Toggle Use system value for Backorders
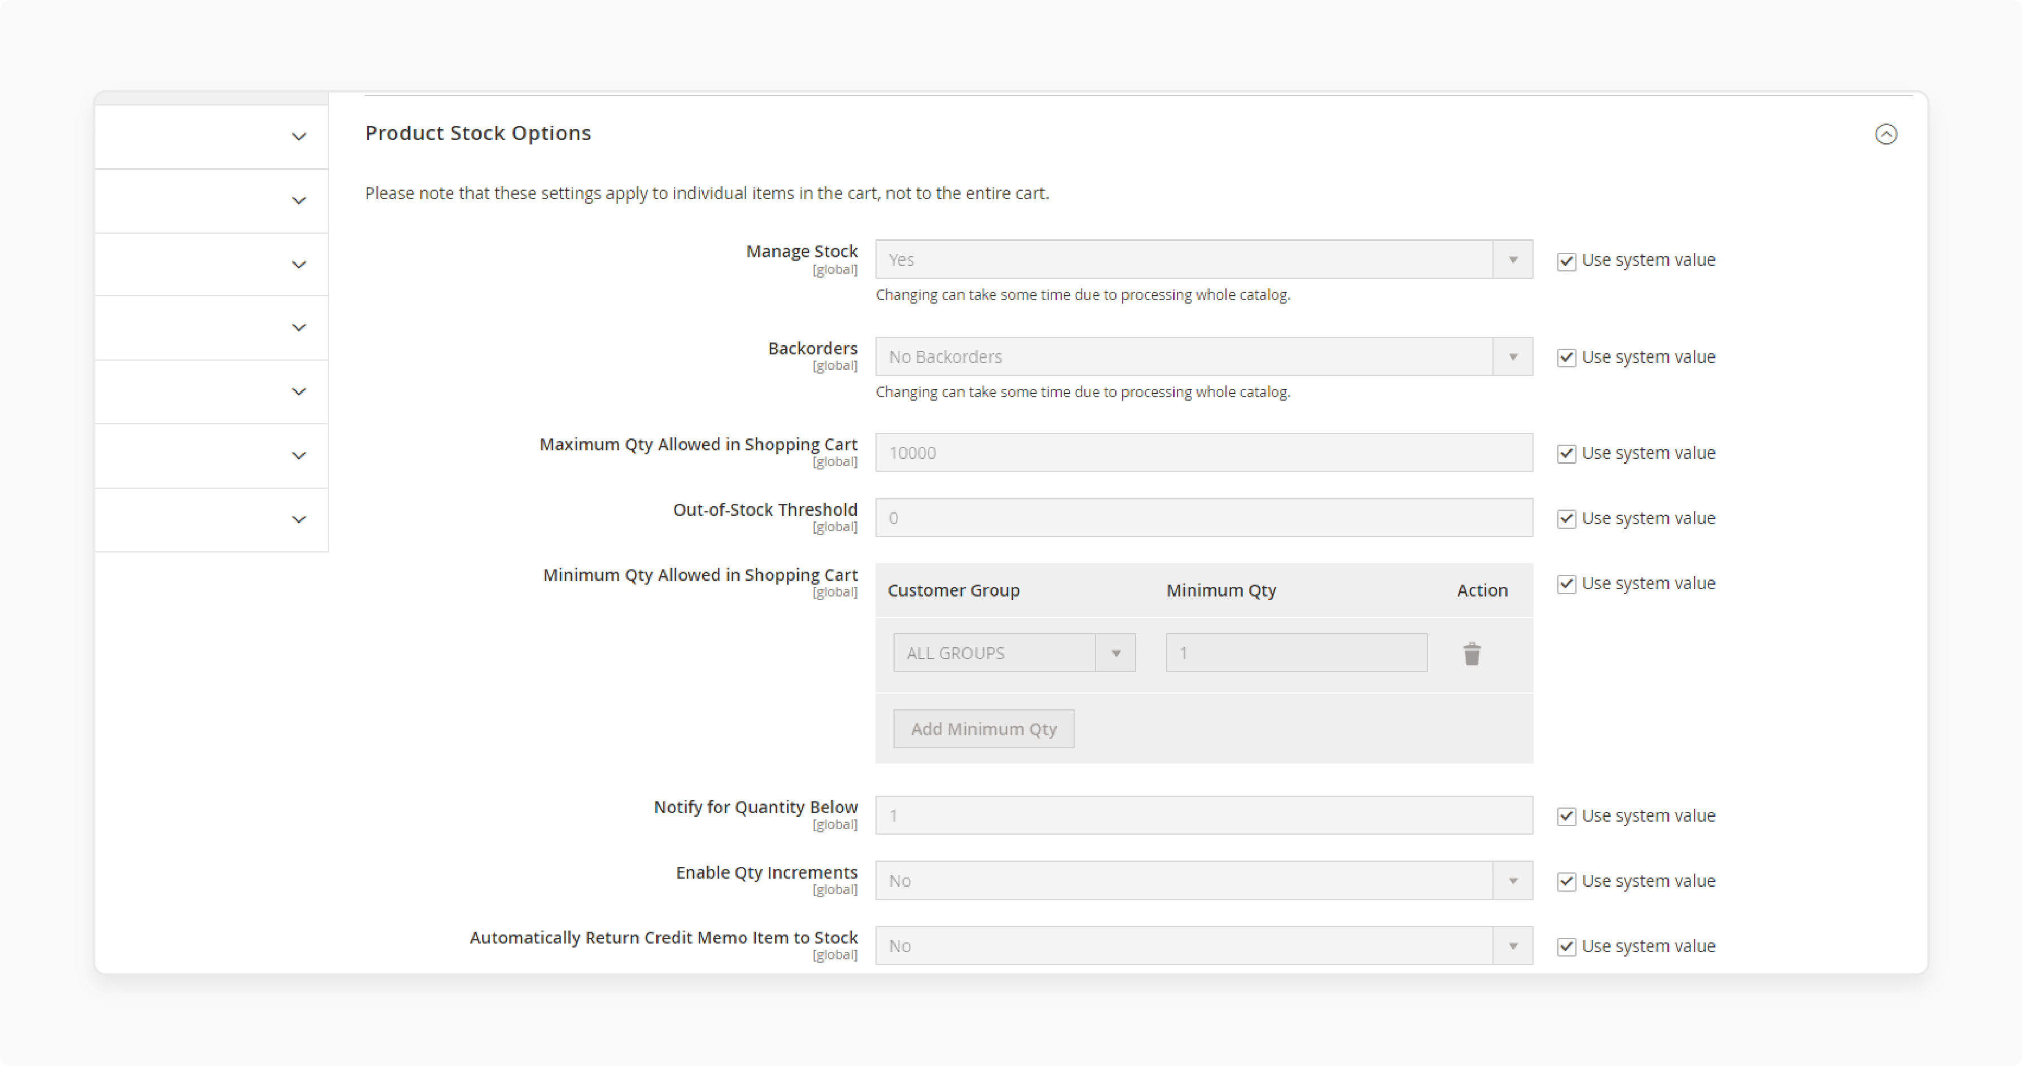The height and width of the screenshot is (1066, 2023). point(1566,357)
